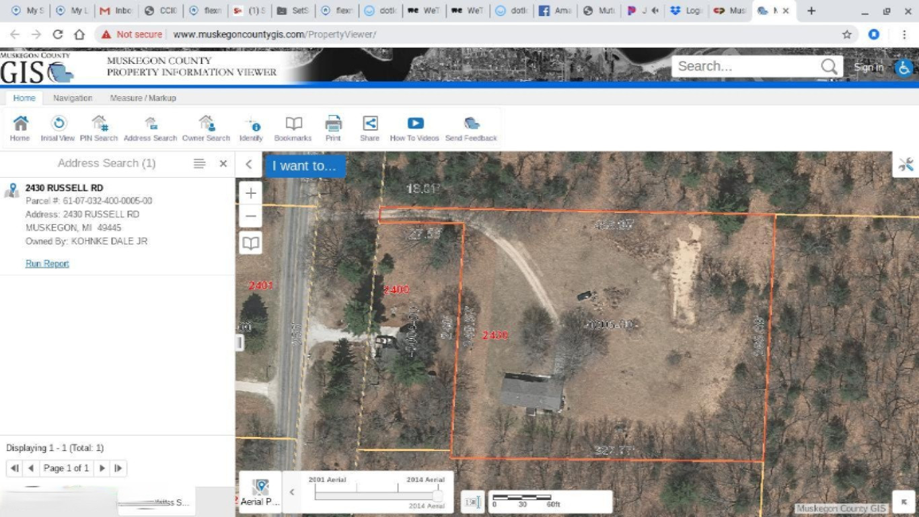Screen dimensions: 919x517
Task: Open Address Search panel menu
Action: pyautogui.click(x=199, y=164)
